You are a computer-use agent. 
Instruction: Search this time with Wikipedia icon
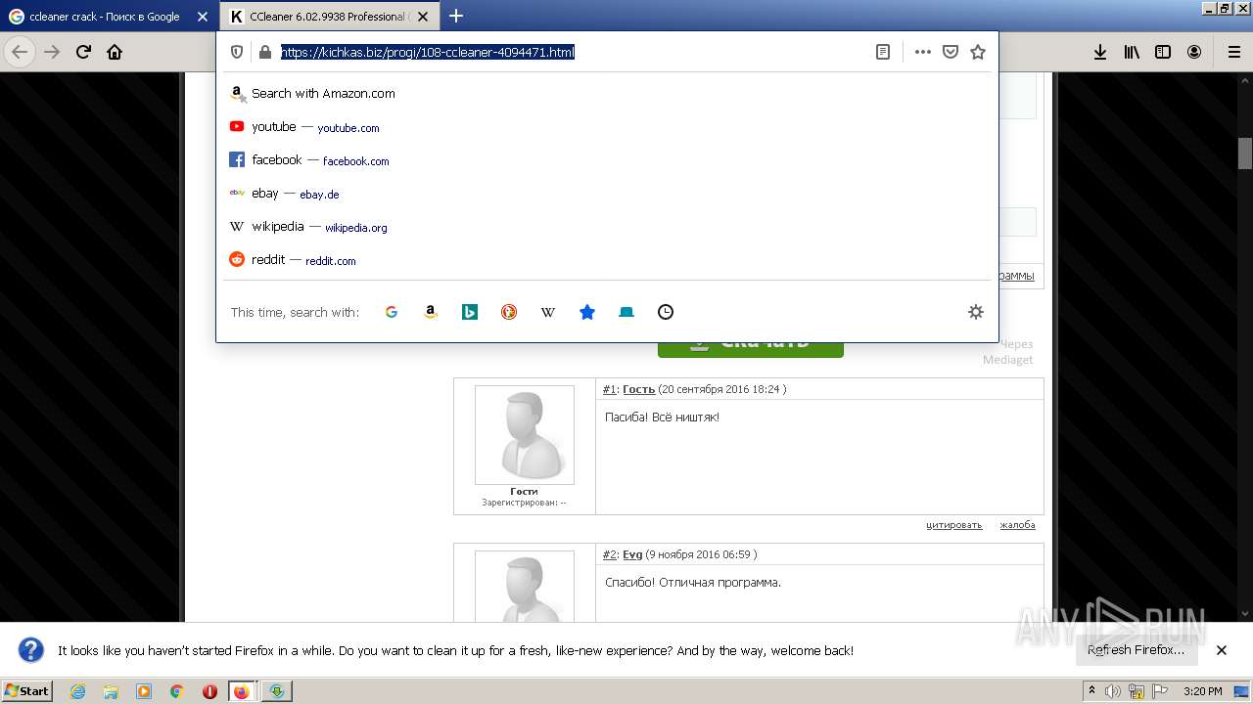[548, 312]
